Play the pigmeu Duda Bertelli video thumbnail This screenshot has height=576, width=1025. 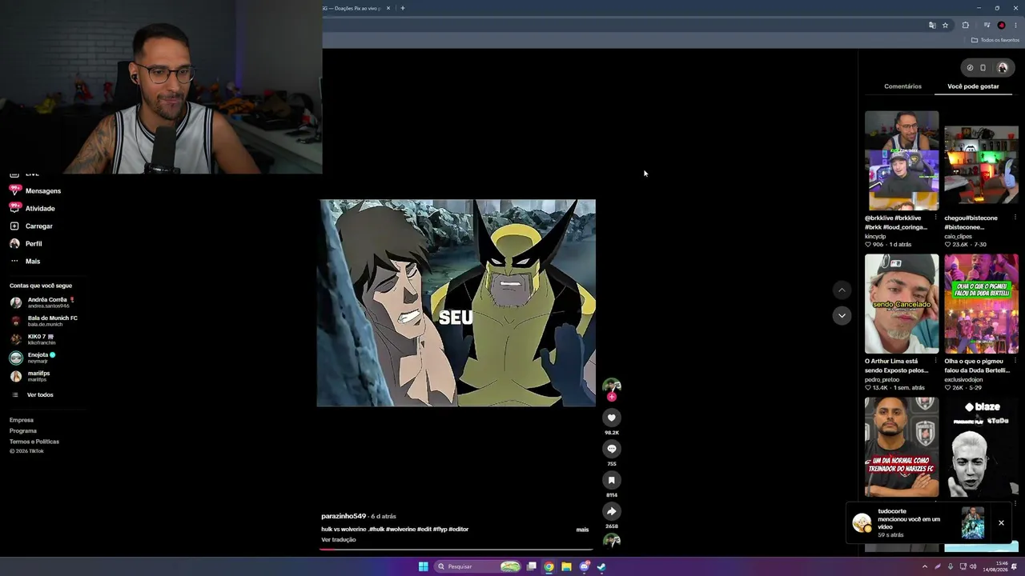coord(981,304)
